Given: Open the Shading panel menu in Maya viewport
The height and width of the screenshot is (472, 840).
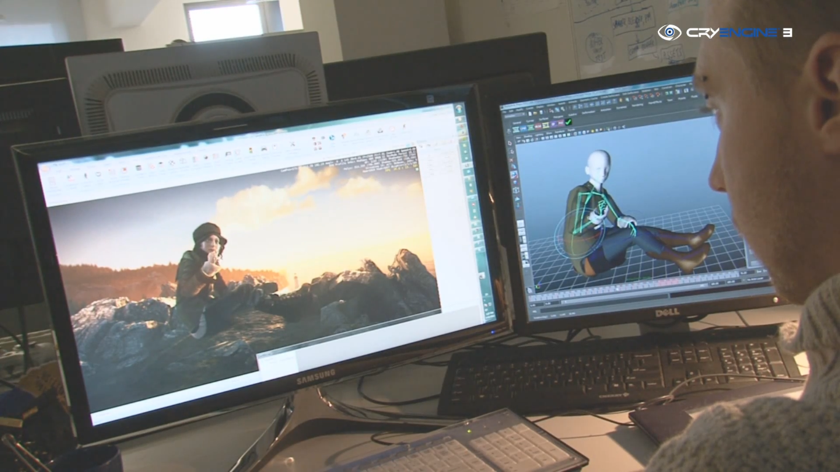Looking at the screenshot, I should coord(528,136).
